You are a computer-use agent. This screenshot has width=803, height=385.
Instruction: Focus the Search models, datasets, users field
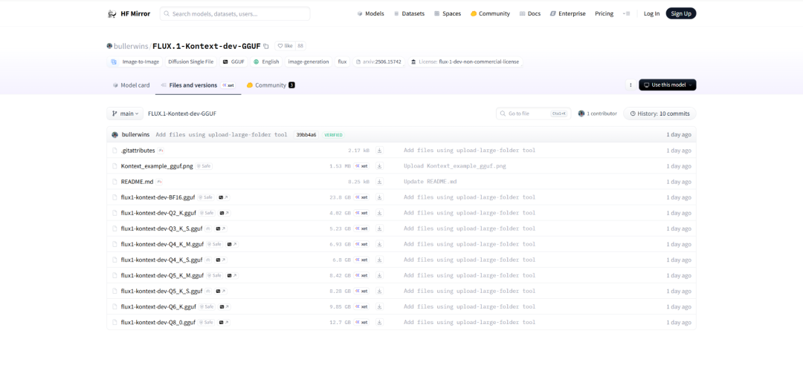(x=235, y=14)
